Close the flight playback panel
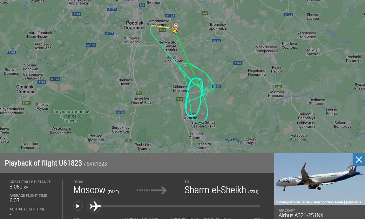Viewport: 365px width, 219px height. pos(359,160)
